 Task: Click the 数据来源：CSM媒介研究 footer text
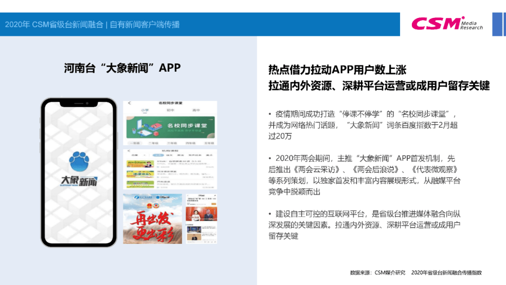pos(377,272)
